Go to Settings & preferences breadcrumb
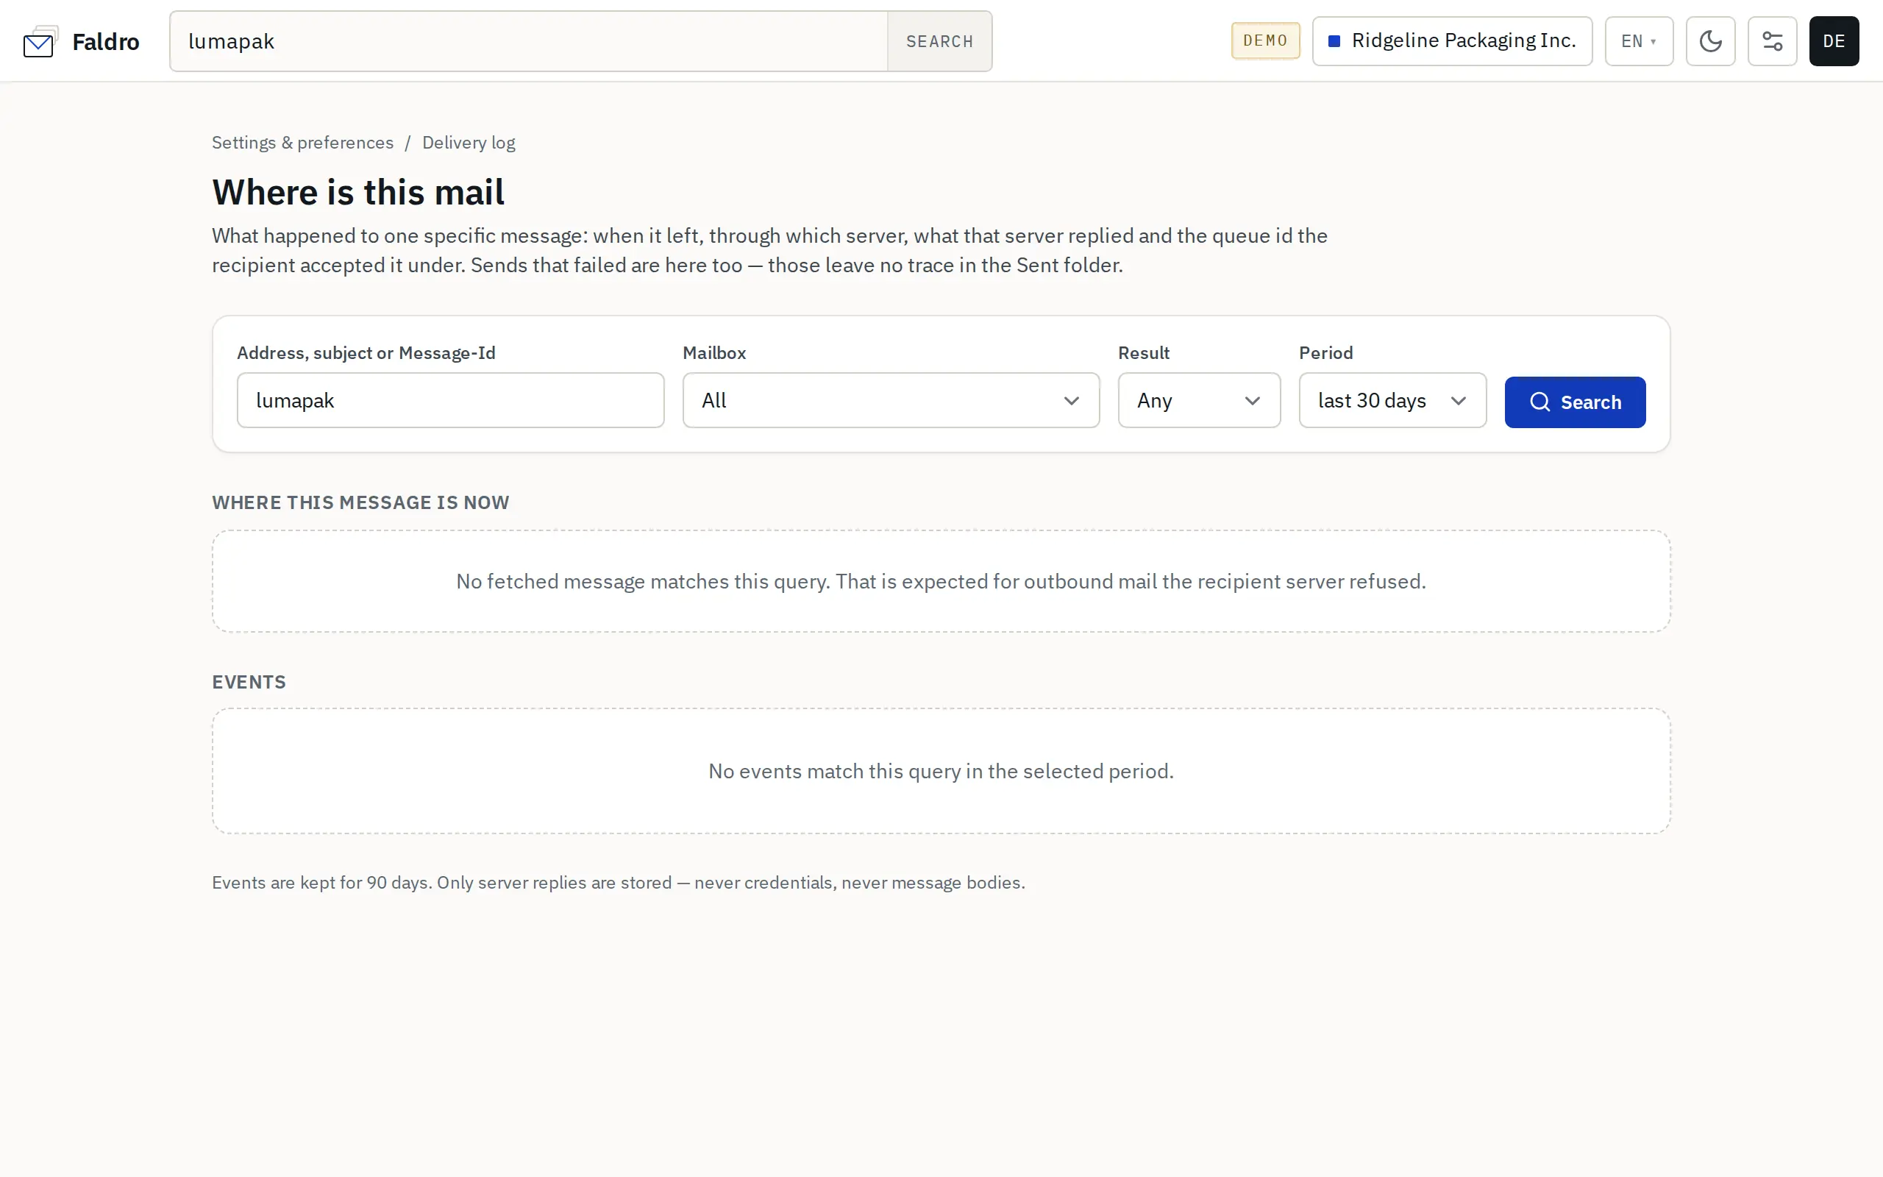The width and height of the screenshot is (1883, 1177). 303,143
